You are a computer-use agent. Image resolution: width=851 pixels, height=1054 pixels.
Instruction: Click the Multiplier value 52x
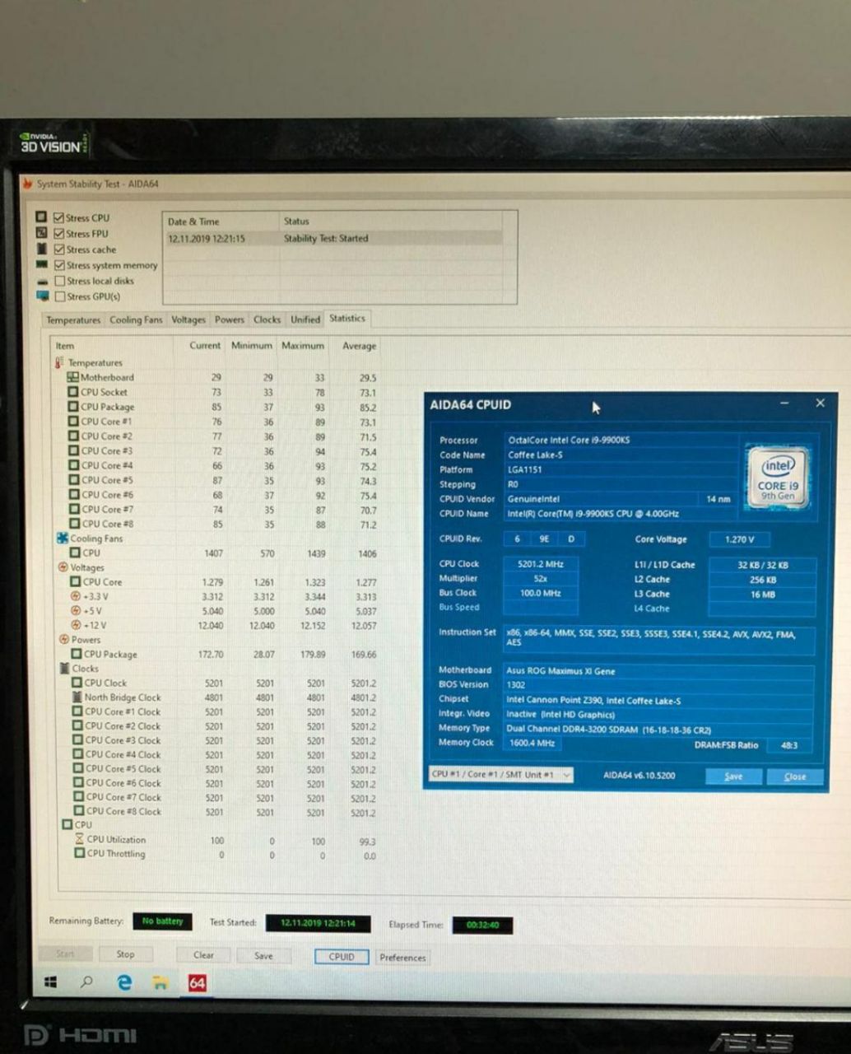click(540, 579)
